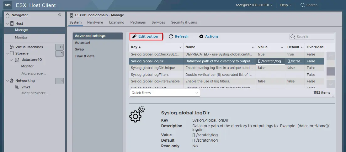The height and width of the screenshot is (152, 346).
Task: Select Monitor under datastore40
Action: coord(27,66)
